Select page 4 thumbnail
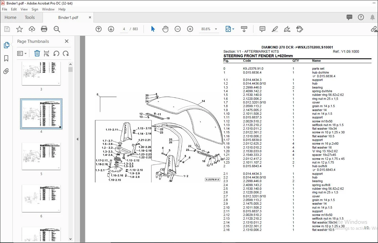This screenshot has height=243, width=378. click(x=41, y=114)
